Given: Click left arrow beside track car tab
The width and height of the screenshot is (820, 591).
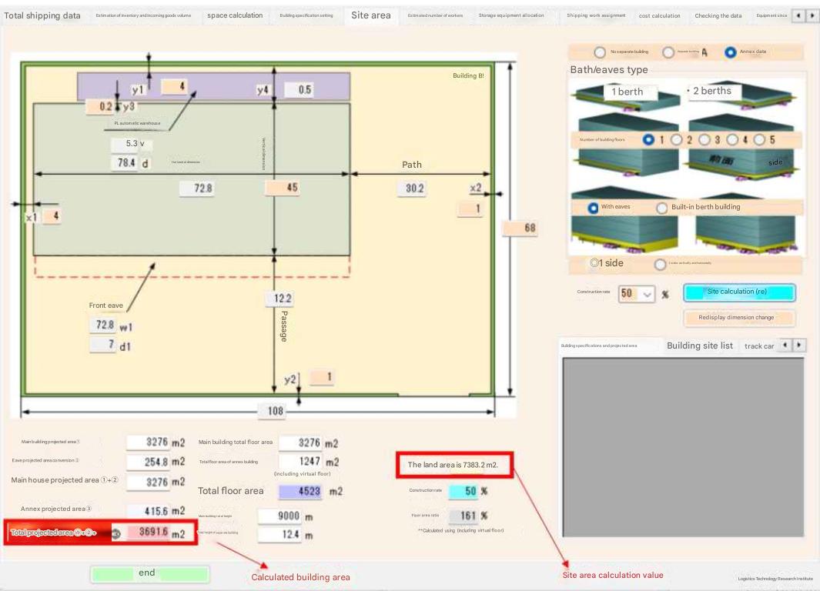Looking at the screenshot, I should click(785, 346).
